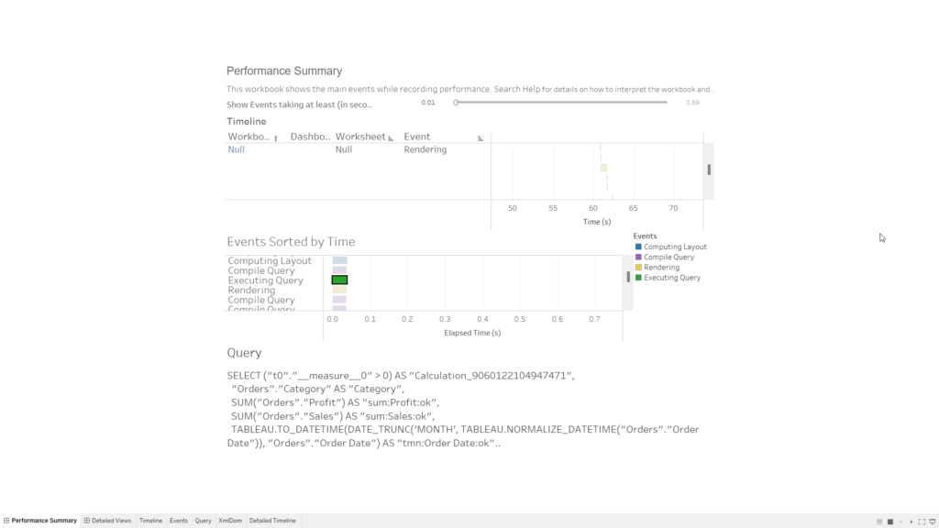Select the green Executing Query bar in chart
The image size is (939, 528).
[x=339, y=280]
